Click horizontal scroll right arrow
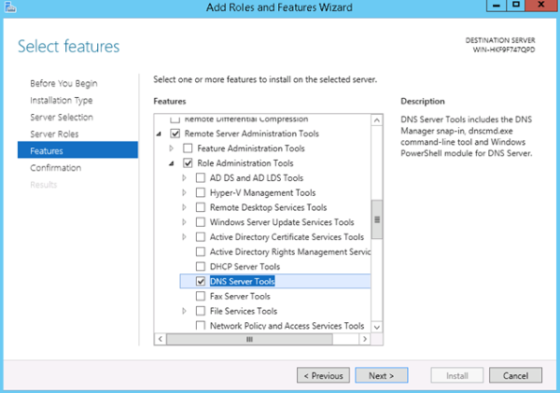Image resolution: width=560 pixels, height=393 pixels. click(x=365, y=339)
